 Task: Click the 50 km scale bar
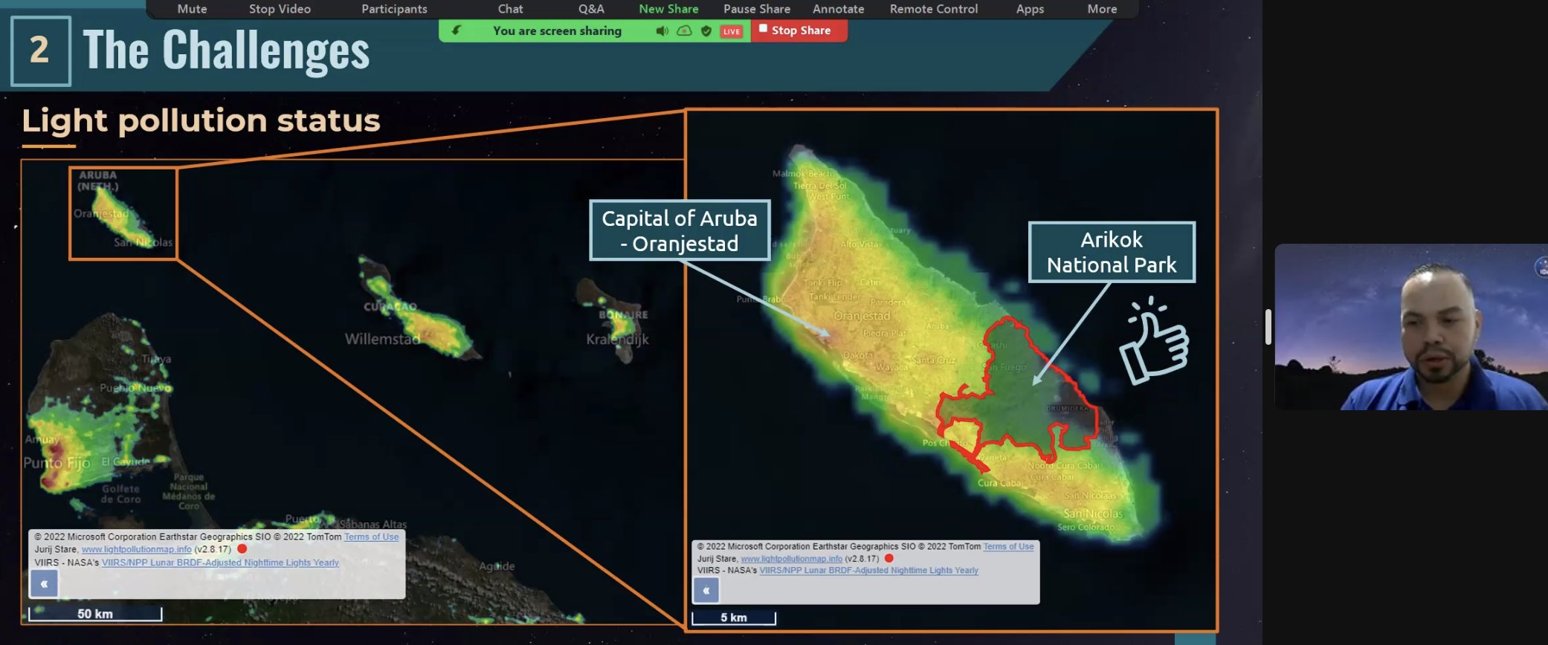[95, 614]
